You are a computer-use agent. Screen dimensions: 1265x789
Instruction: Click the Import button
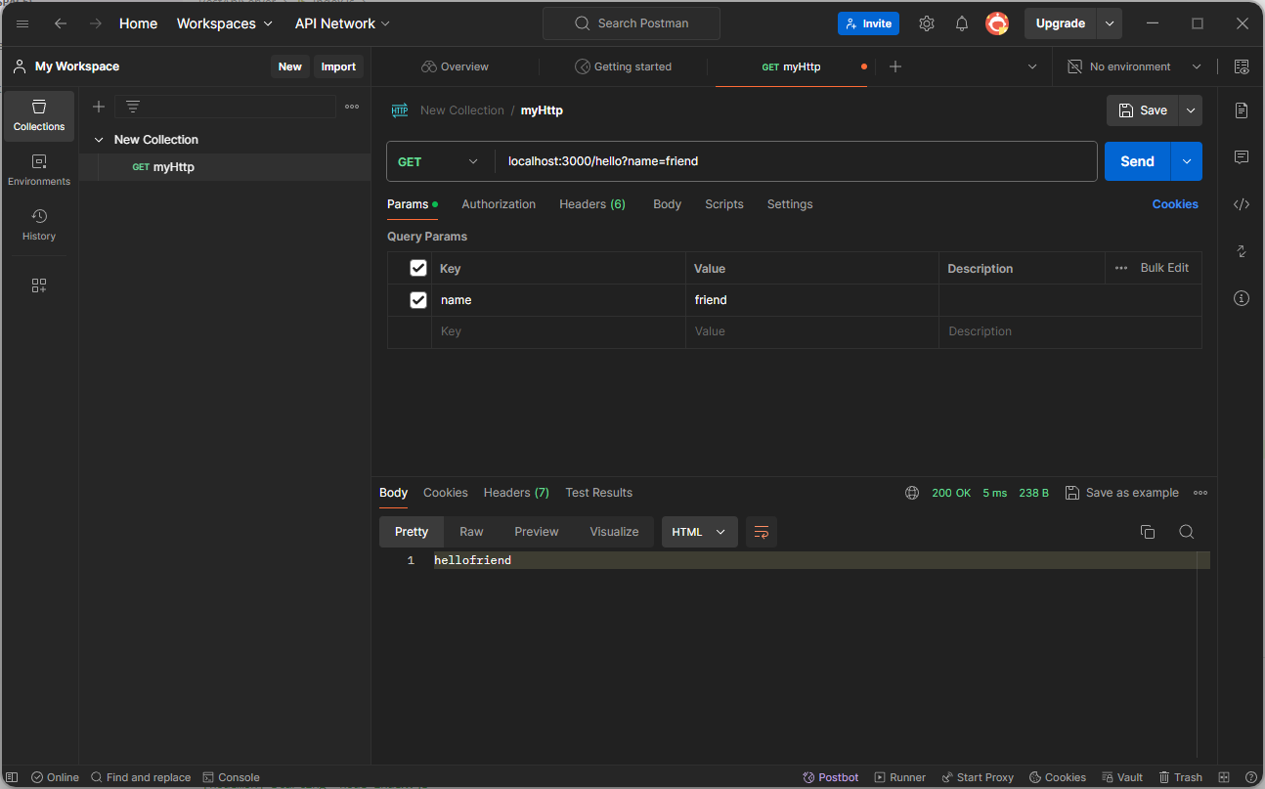[x=339, y=66]
